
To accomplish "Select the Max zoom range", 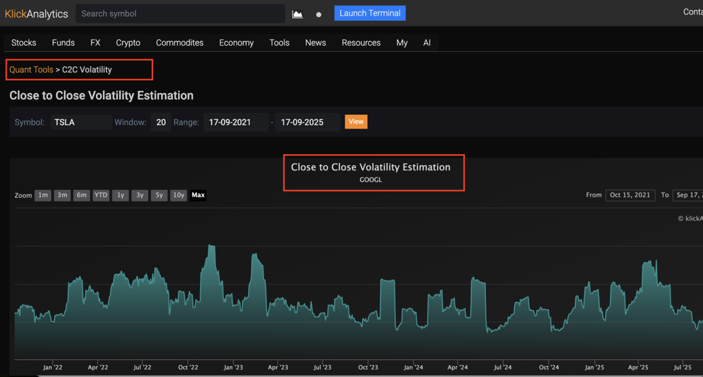I will pos(198,195).
